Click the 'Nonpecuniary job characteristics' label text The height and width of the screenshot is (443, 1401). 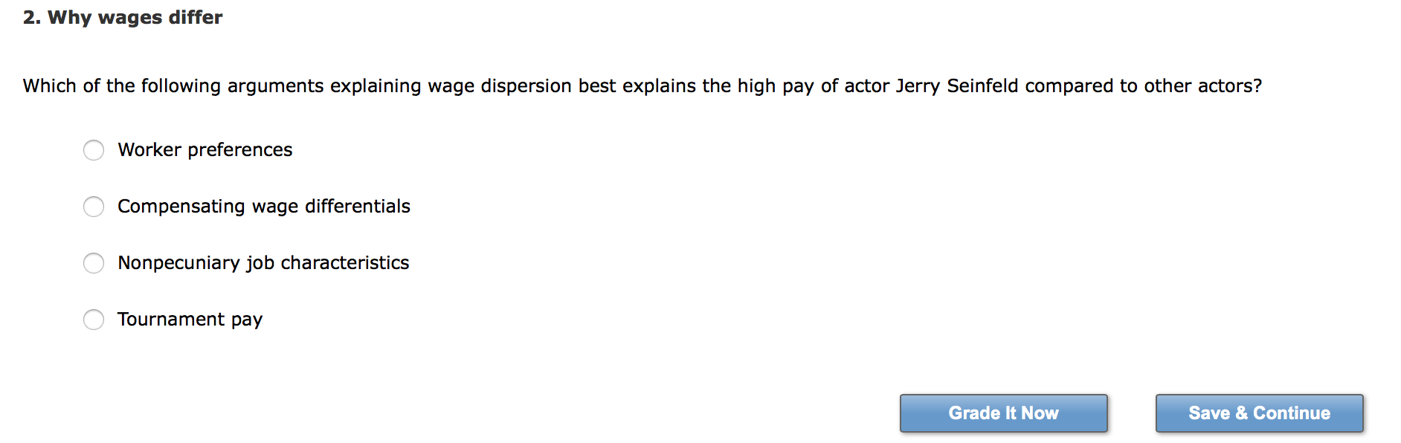click(263, 263)
